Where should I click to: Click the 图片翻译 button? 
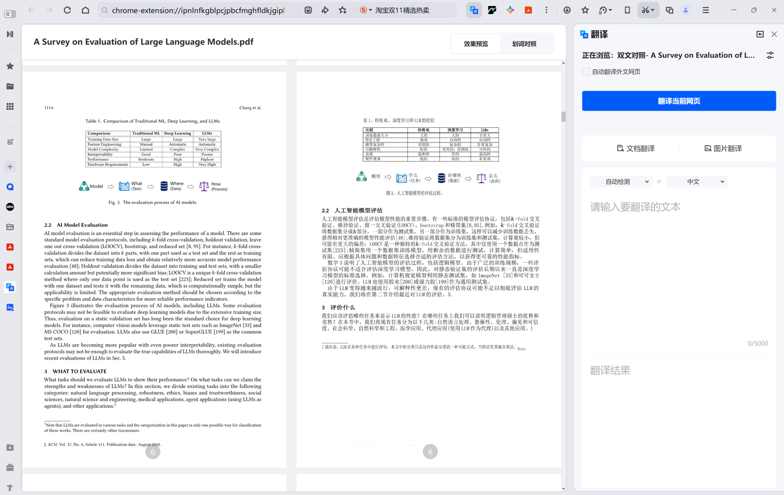[x=722, y=148]
